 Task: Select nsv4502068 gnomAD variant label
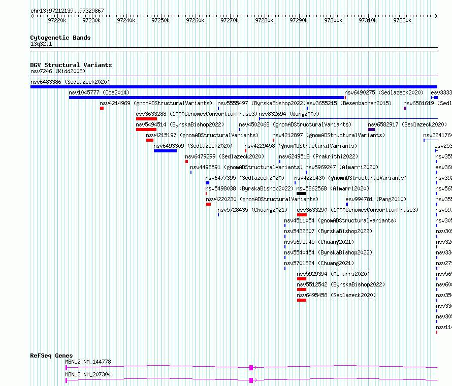295,124
